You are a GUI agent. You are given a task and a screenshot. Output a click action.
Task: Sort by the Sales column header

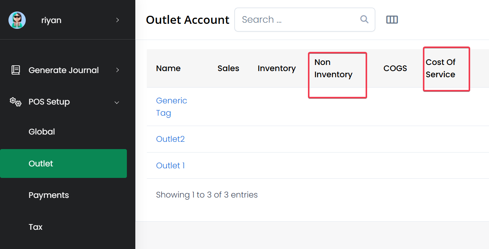228,68
